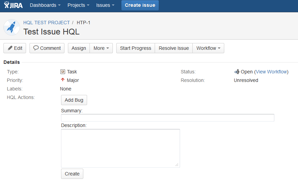The image size is (298, 184).
Task: Click the Open status icon
Action: [237, 72]
